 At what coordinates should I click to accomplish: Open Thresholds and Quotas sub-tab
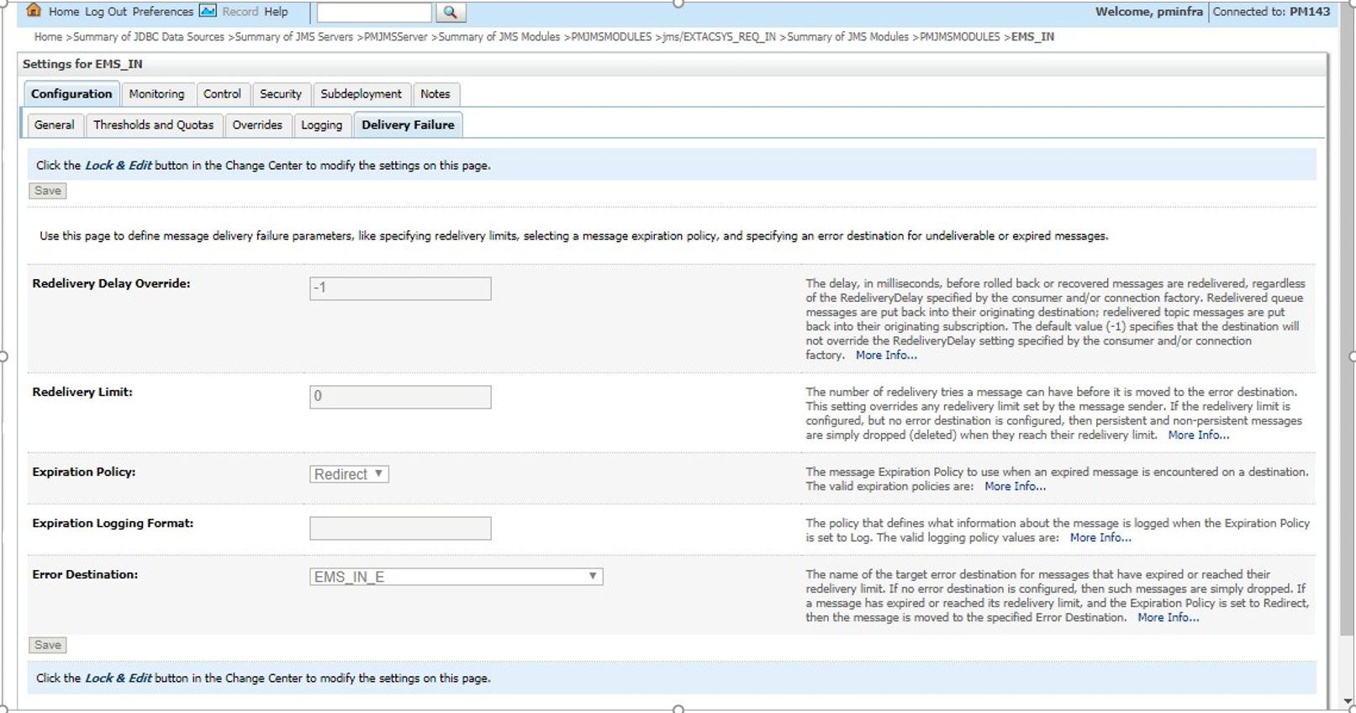[x=154, y=125]
